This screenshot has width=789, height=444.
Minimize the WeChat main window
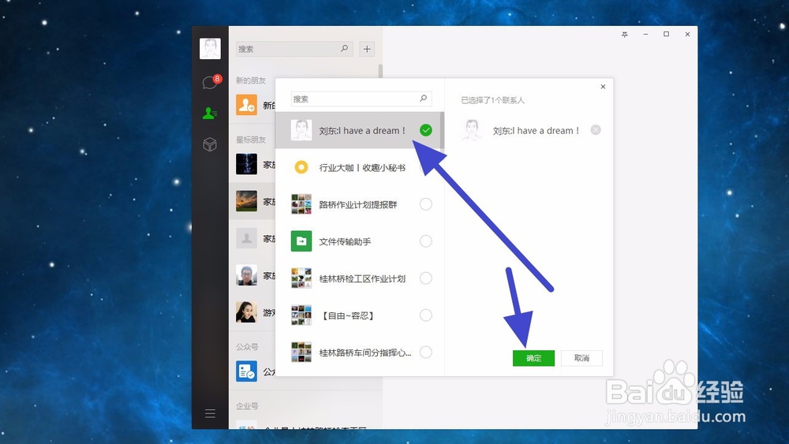coord(645,34)
